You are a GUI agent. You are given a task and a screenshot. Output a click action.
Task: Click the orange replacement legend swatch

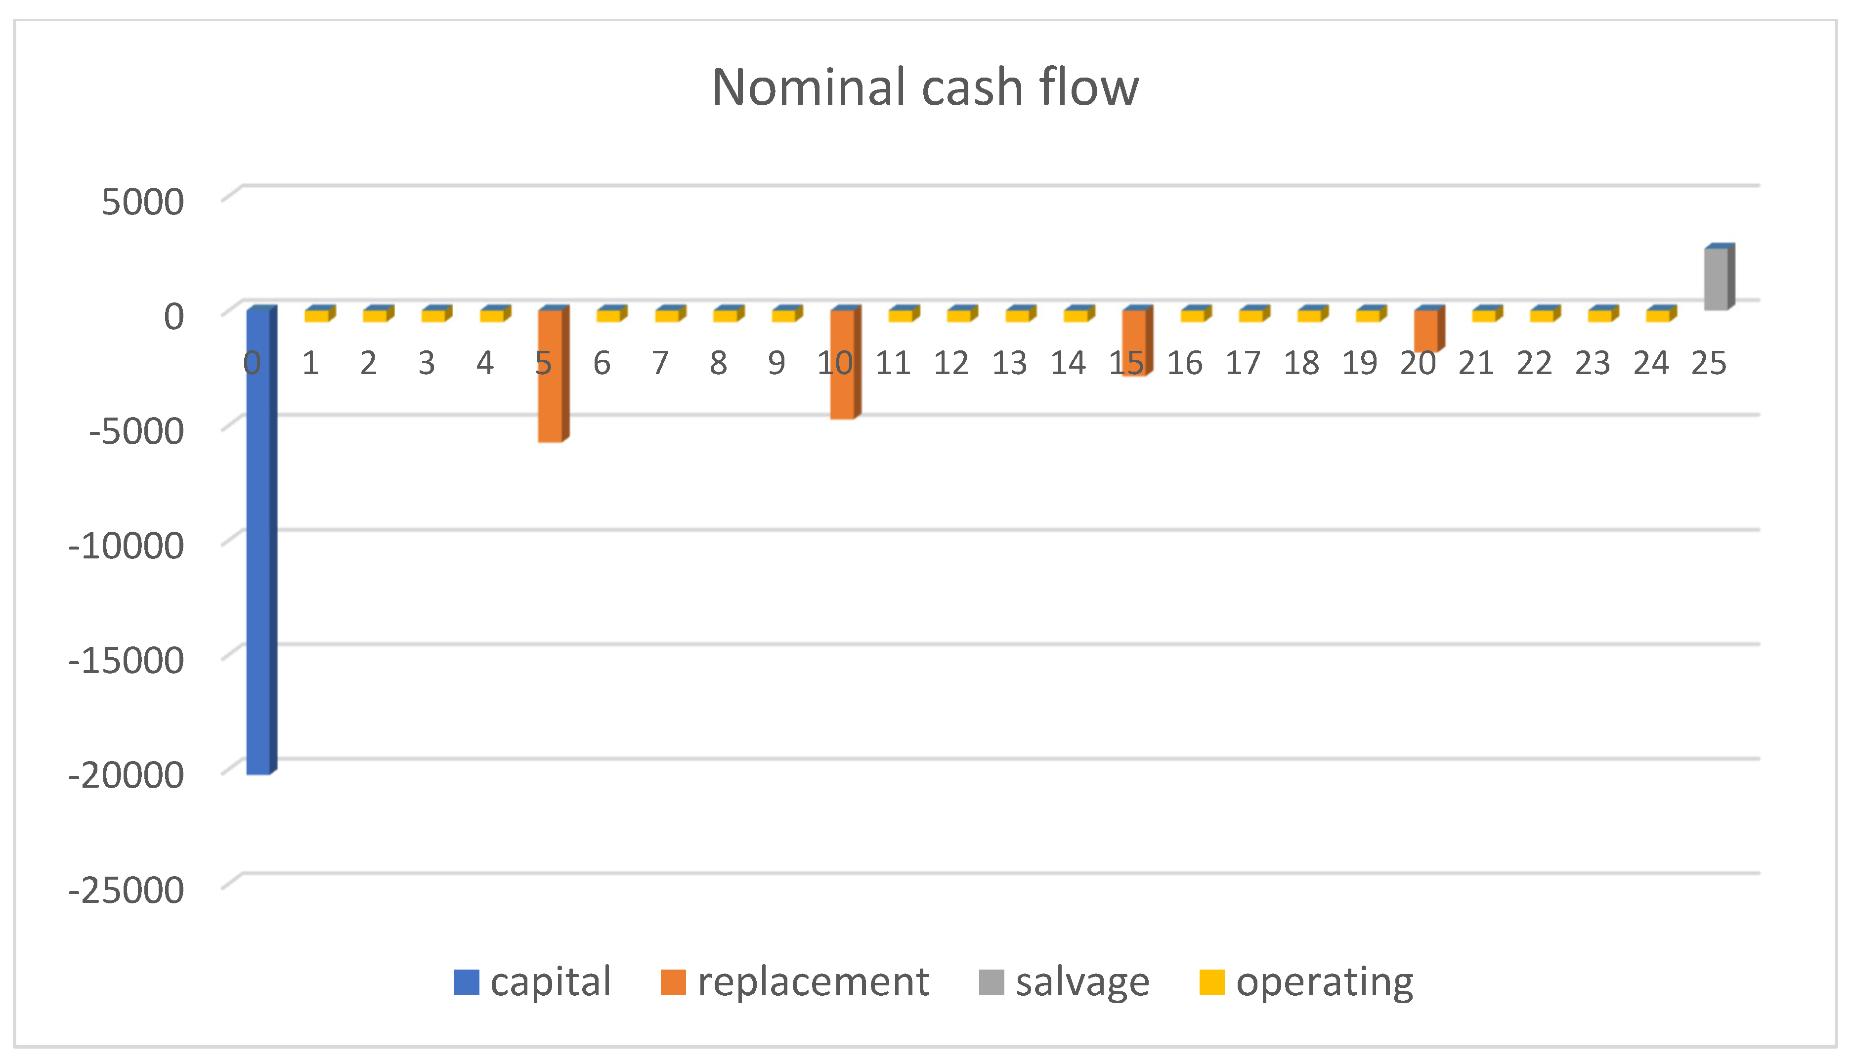coord(673,982)
